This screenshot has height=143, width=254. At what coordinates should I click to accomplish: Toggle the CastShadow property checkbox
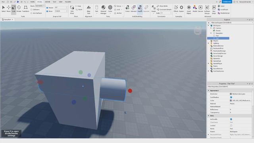[x=231, y=97]
